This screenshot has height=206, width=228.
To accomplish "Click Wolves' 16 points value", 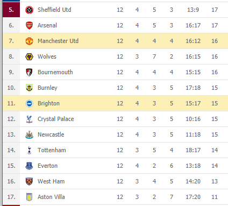I will click(x=215, y=56).
